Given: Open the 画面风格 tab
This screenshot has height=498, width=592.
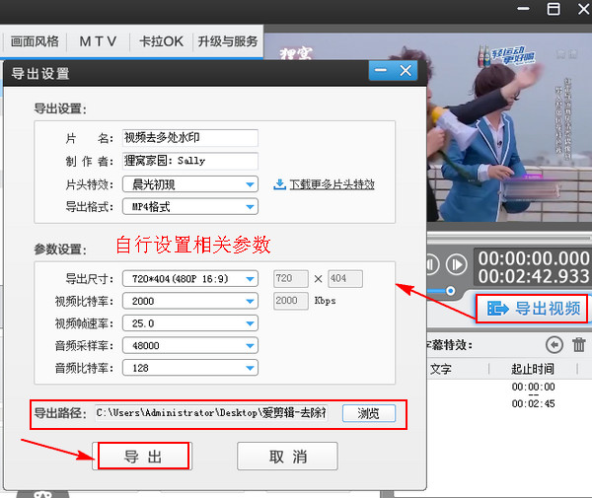Looking at the screenshot, I should point(35,41).
